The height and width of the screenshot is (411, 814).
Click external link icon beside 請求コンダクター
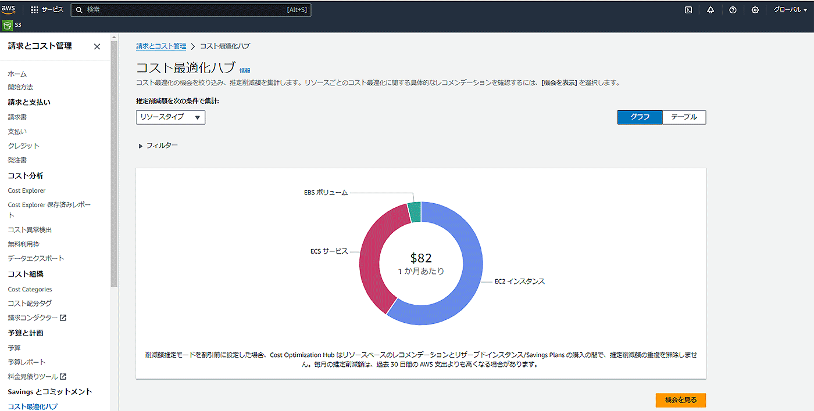63,318
